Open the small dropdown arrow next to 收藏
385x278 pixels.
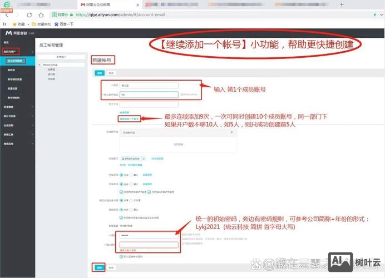click(28, 24)
